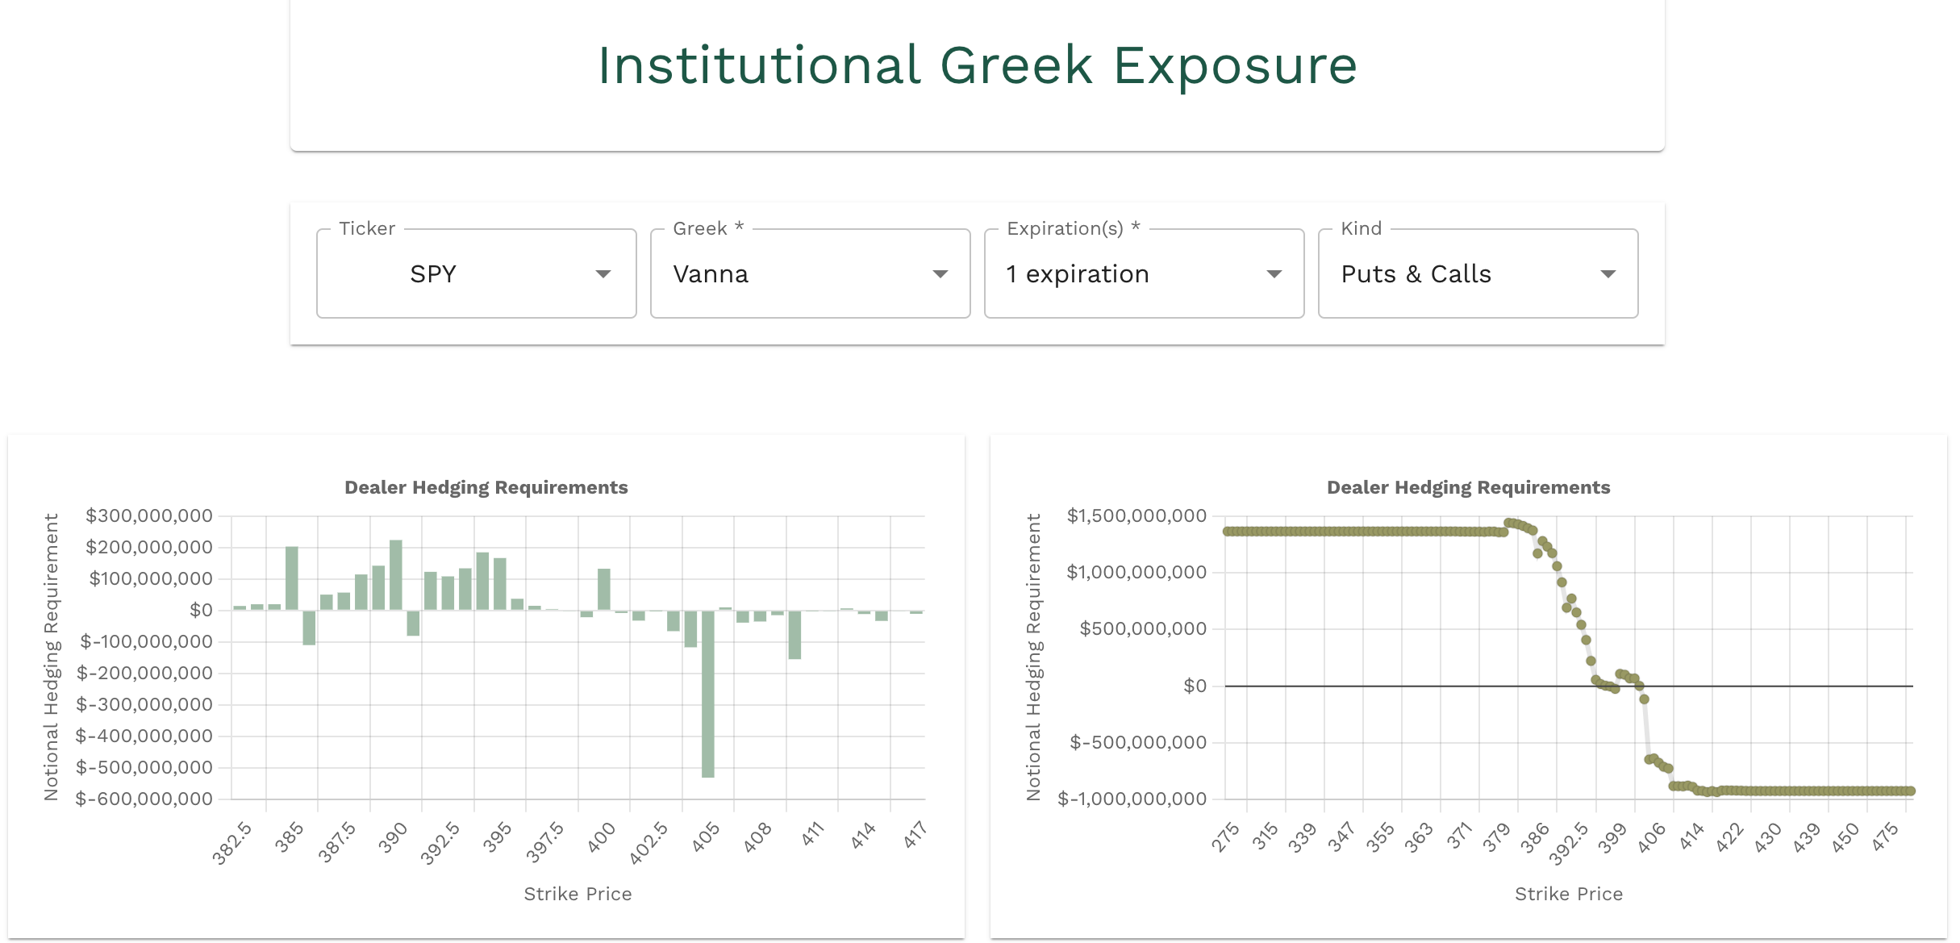Screen dimensions: 1960x943
Task: Click the right chart title Dealer Hedging Requirements
Action: (x=1467, y=487)
